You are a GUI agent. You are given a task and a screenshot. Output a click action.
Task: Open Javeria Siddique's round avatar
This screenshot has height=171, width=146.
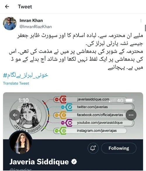[21, 143]
